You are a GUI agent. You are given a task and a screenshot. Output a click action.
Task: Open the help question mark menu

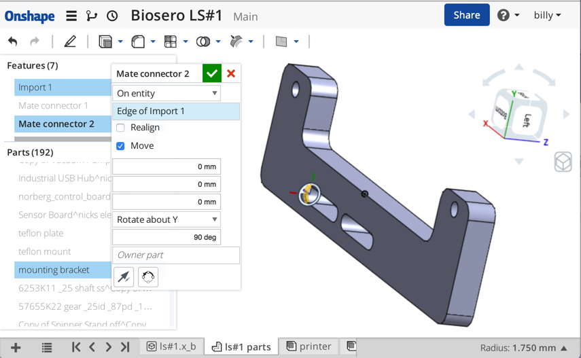pos(508,15)
